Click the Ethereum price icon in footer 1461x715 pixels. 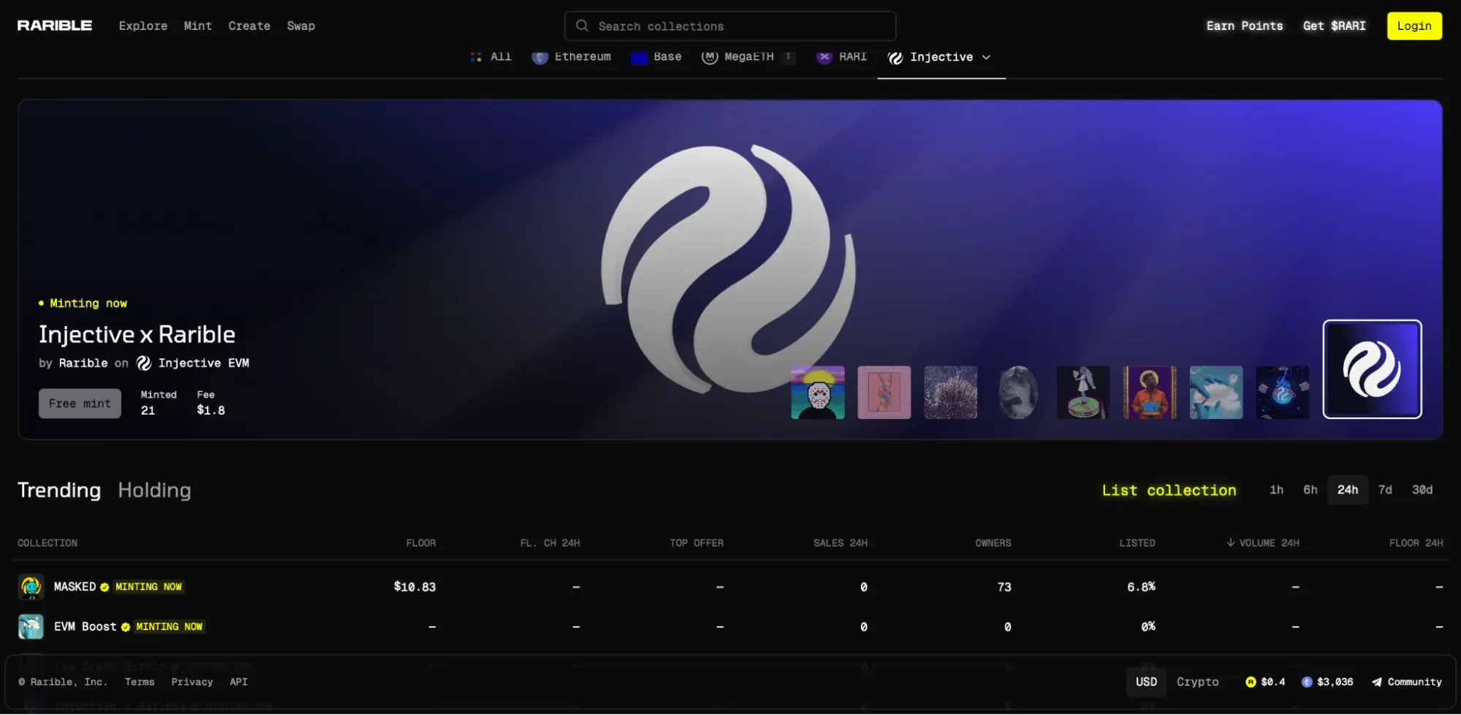[1307, 682]
